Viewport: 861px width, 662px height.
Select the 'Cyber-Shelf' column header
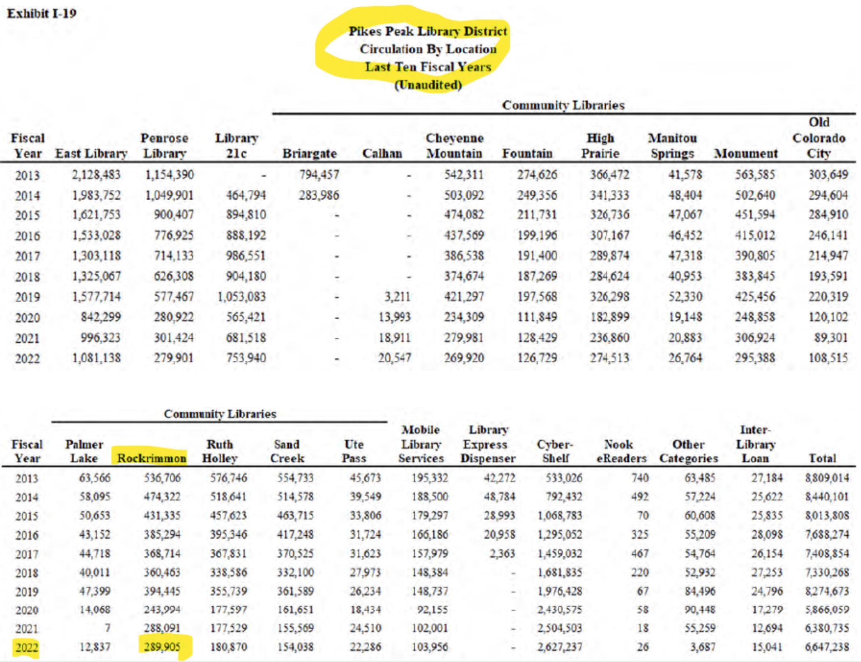pyautogui.click(x=555, y=451)
